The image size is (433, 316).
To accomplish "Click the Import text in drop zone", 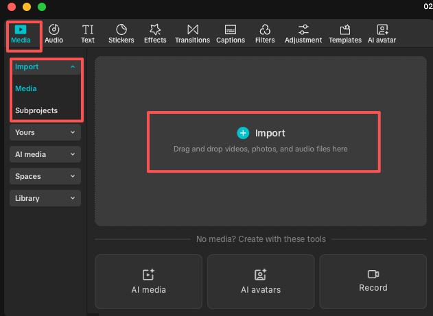I will 270,133.
